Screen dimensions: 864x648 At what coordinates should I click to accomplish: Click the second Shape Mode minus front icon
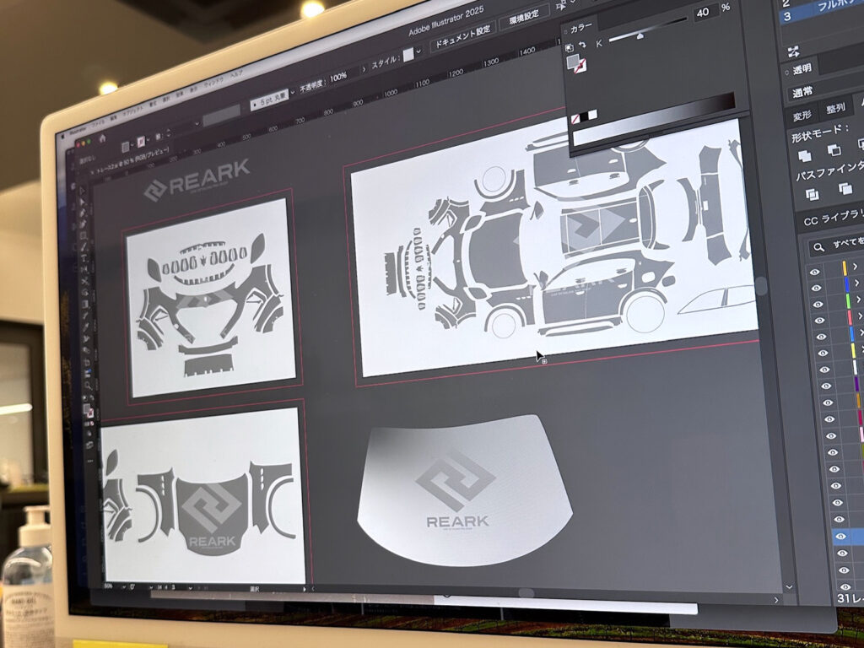point(834,149)
